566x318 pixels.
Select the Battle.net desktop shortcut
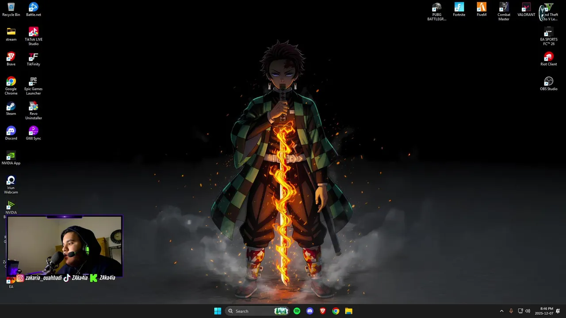[x=34, y=10]
